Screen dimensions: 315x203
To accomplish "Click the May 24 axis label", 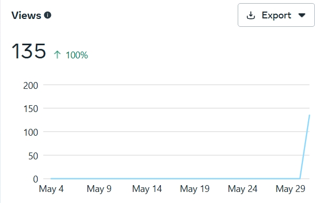I will pos(242,189).
